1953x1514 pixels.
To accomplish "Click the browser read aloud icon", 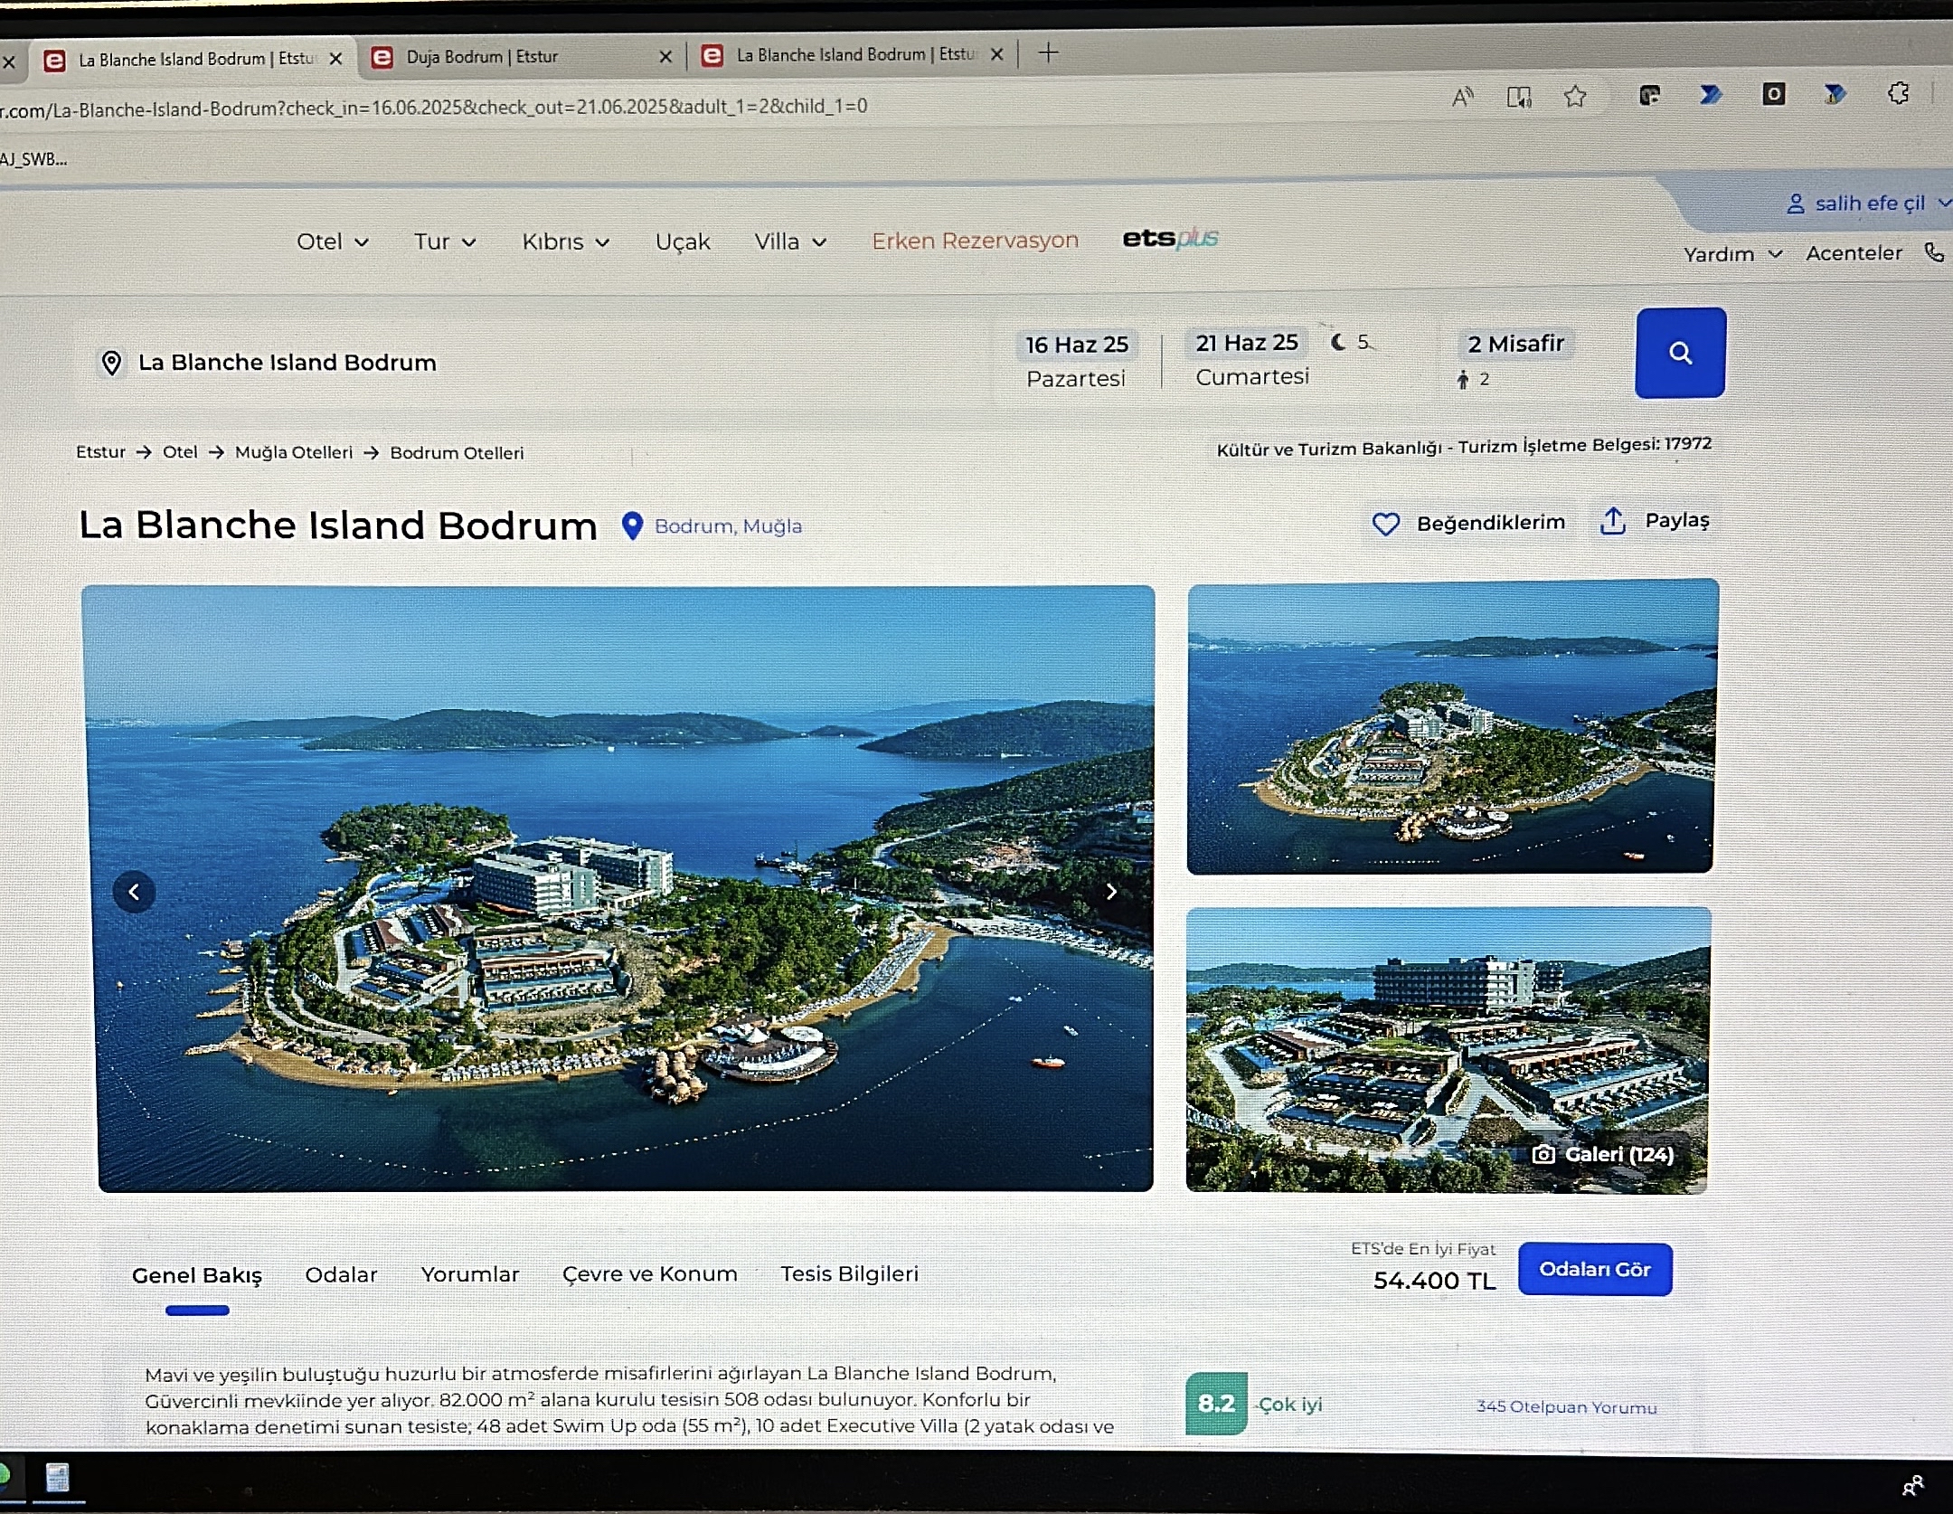I will coord(1462,97).
